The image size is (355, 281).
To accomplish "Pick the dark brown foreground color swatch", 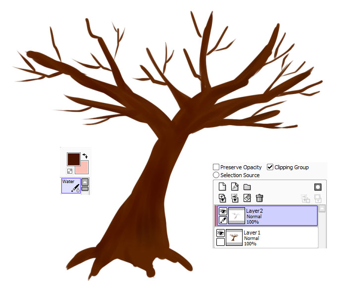I will [x=73, y=158].
